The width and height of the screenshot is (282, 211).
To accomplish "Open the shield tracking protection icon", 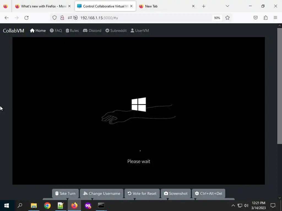I will tap(55, 18).
